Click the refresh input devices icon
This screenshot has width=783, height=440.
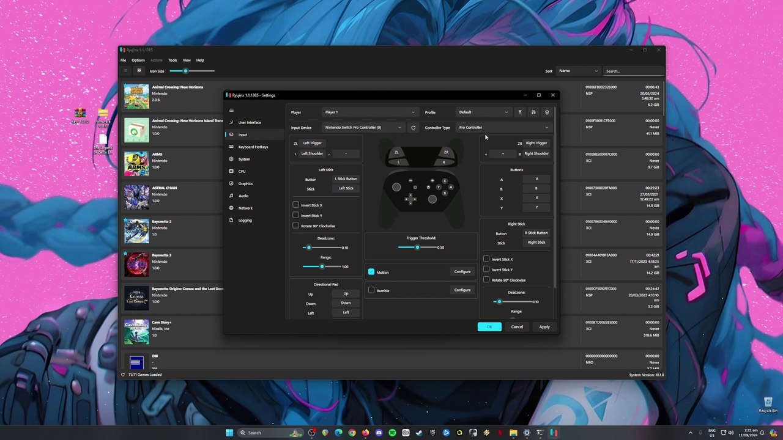[x=413, y=128]
